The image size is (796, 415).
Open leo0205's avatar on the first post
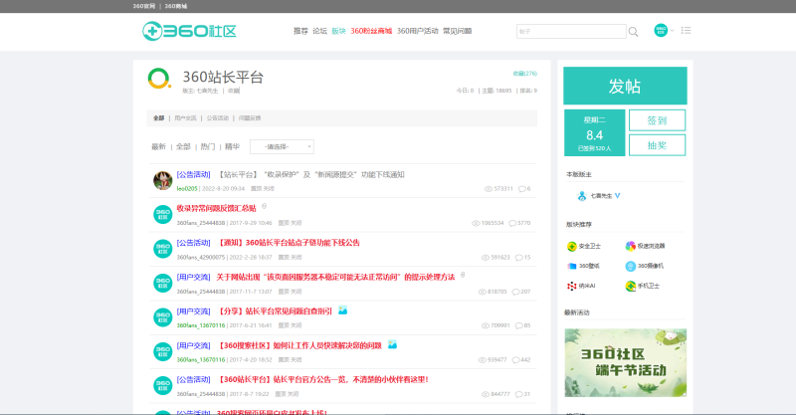pyautogui.click(x=163, y=180)
